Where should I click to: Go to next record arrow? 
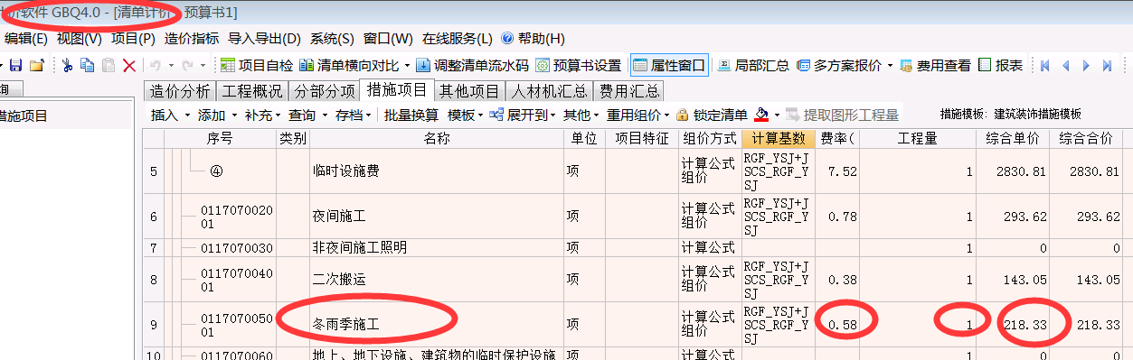click(1085, 66)
